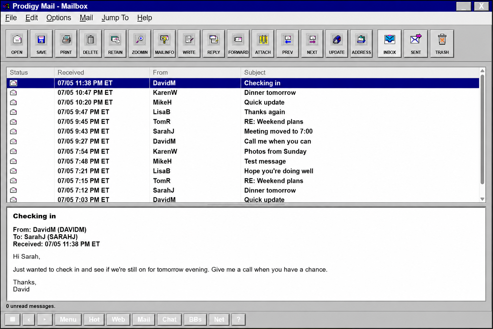Select SarahJ's 'Dinner tomorrow' subject
The image size is (493, 329).
coord(270,191)
